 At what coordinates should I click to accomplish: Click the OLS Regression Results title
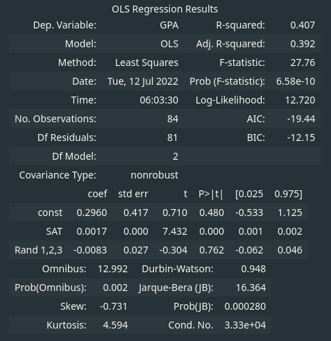pos(164,10)
